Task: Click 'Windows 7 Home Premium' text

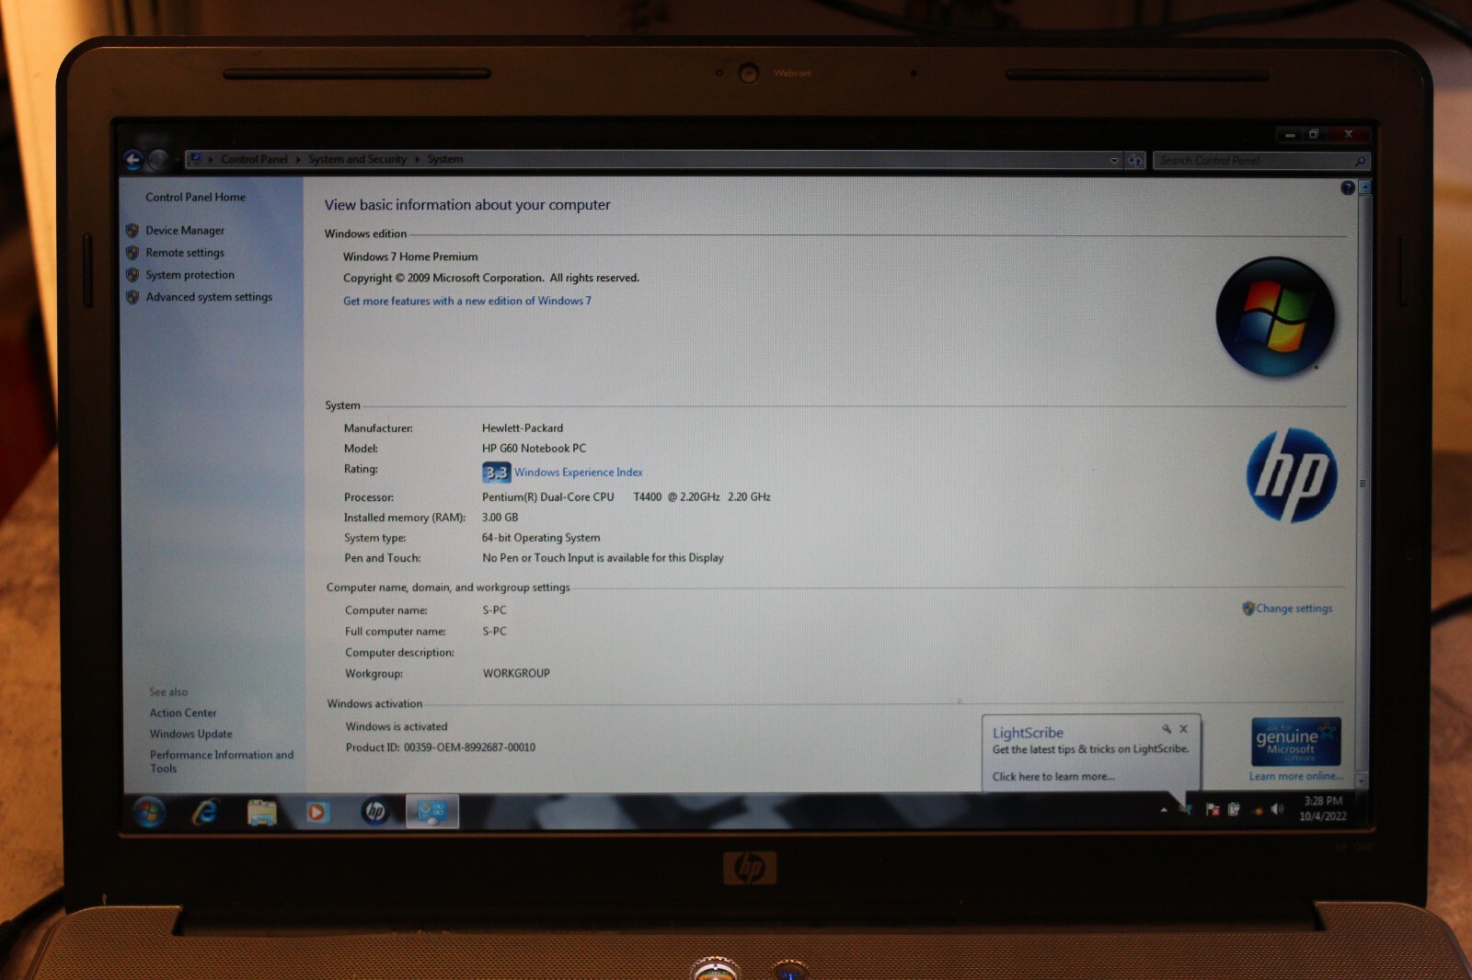Action: click(x=410, y=256)
